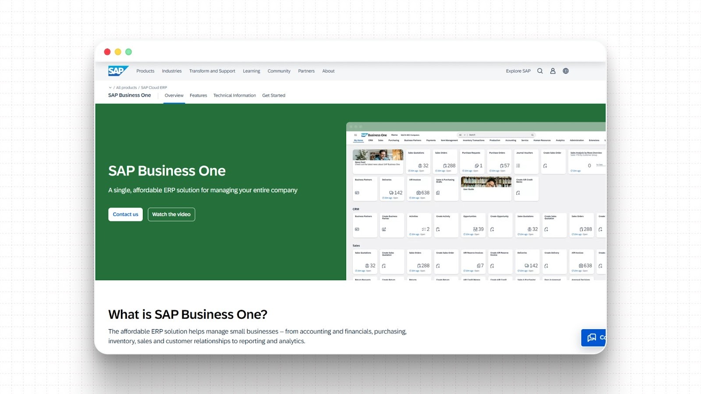The image size is (701, 394).
Task: Switch to the Features tab
Action: pyautogui.click(x=198, y=95)
